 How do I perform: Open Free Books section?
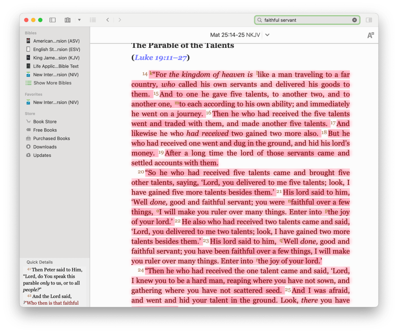45,130
